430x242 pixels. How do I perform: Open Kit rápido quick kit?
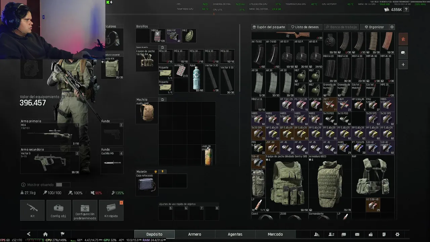point(111,210)
